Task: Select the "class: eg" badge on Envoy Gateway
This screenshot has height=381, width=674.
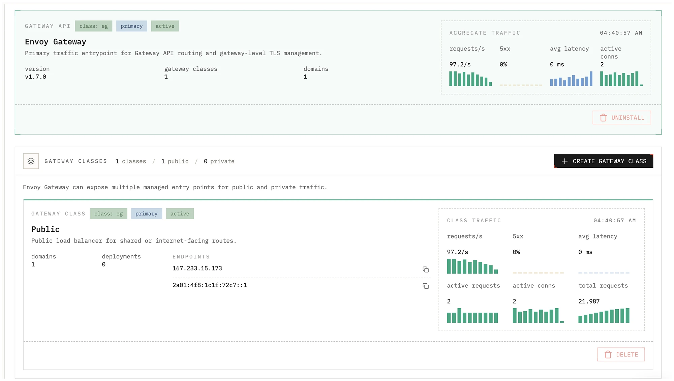Action: click(x=94, y=26)
